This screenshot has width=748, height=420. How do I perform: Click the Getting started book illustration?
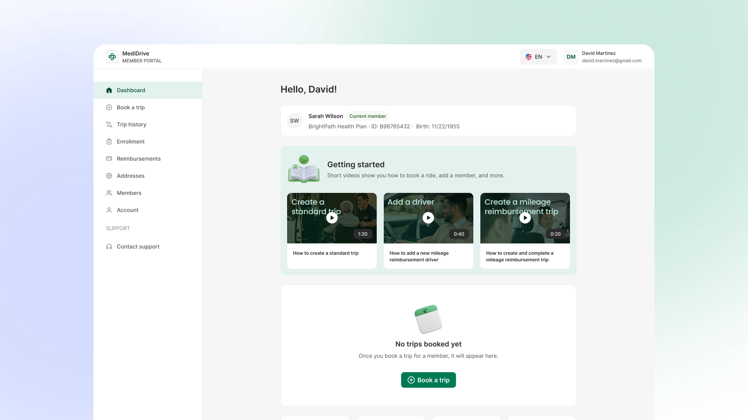coord(304,169)
